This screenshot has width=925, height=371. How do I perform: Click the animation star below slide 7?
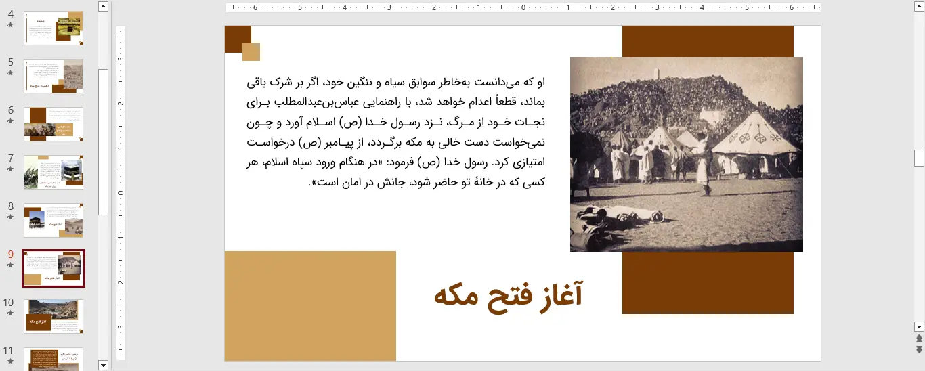click(x=9, y=169)
